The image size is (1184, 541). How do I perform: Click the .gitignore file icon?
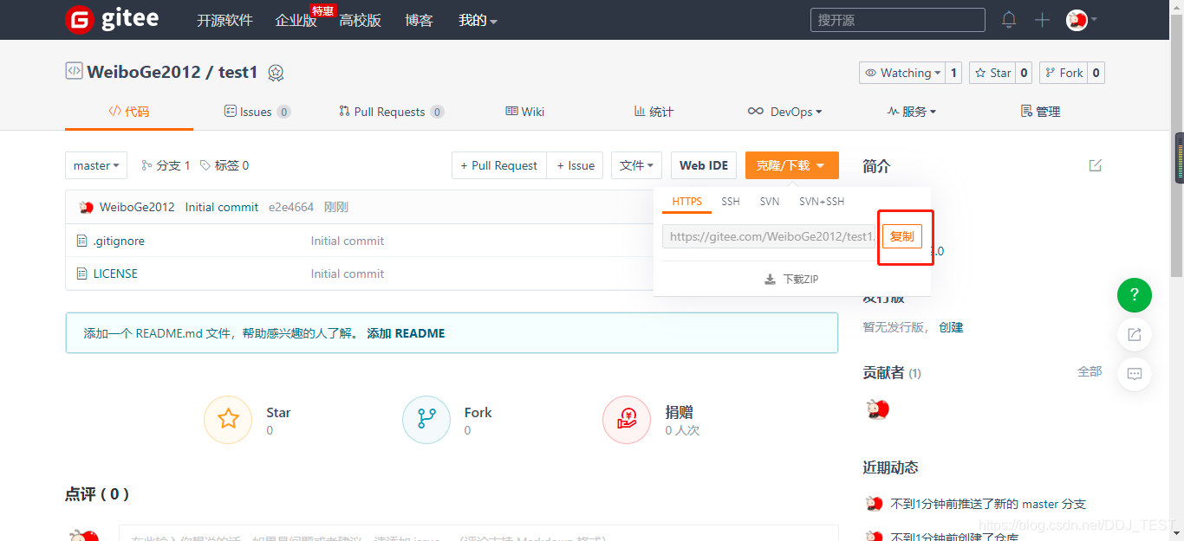(82, 241)
